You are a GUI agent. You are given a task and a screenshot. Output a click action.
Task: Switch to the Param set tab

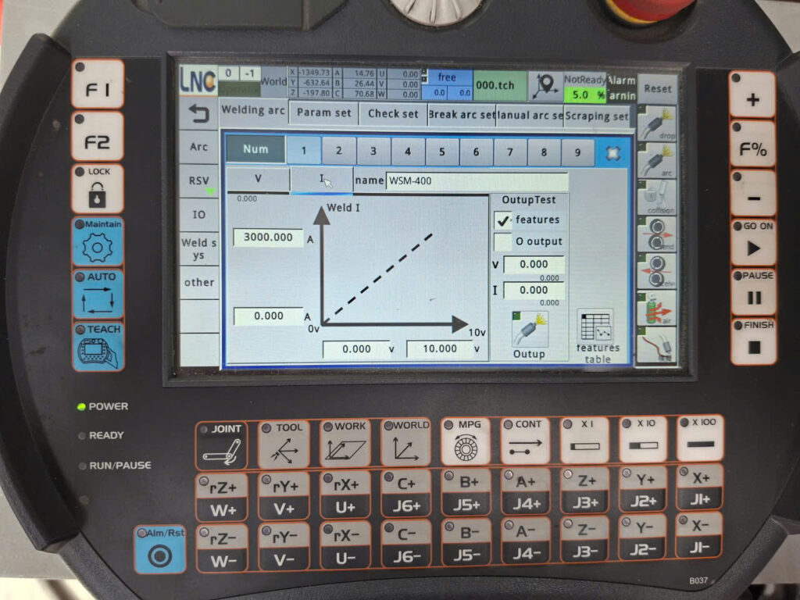pos(324,113)
